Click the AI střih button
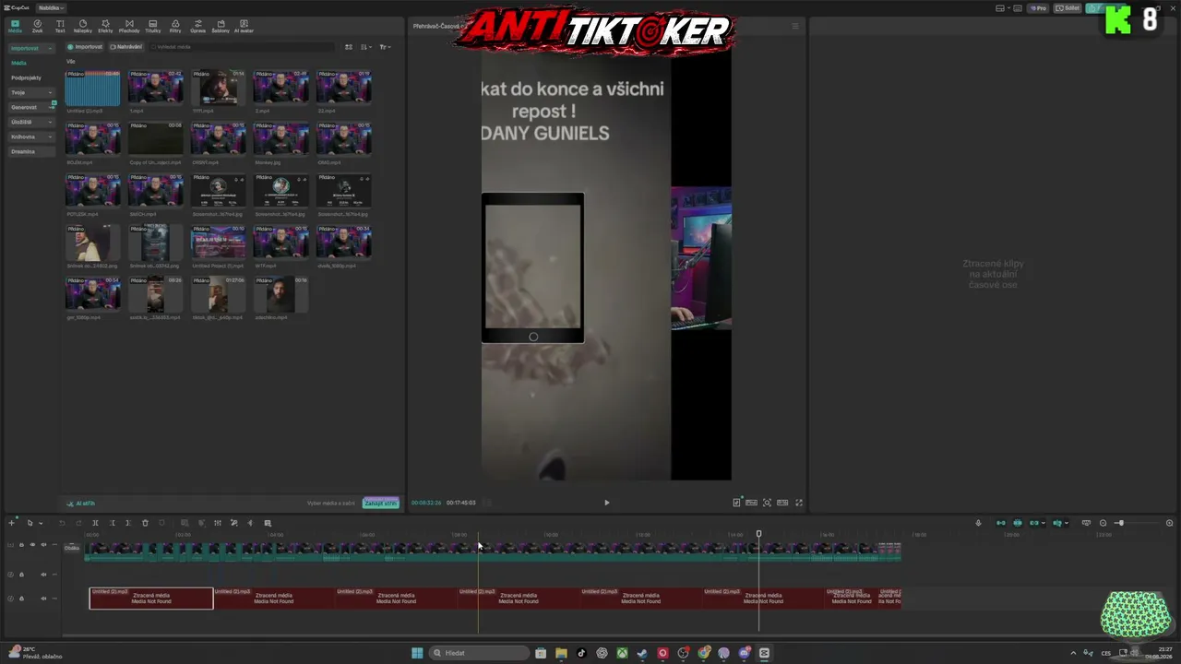The width and height of the screenshot is (1181, 664). pos(81,504)
